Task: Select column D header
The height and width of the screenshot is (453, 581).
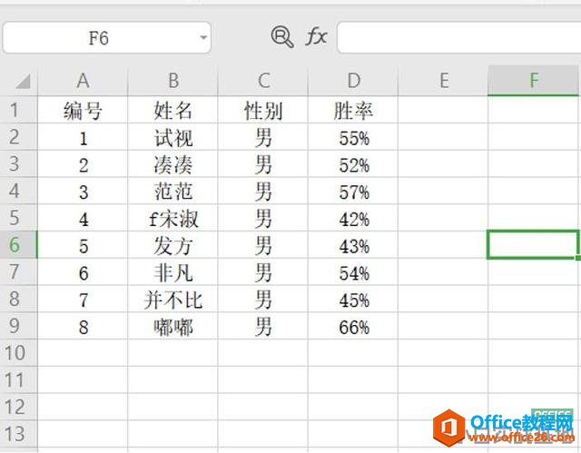Action: point(353,81)
